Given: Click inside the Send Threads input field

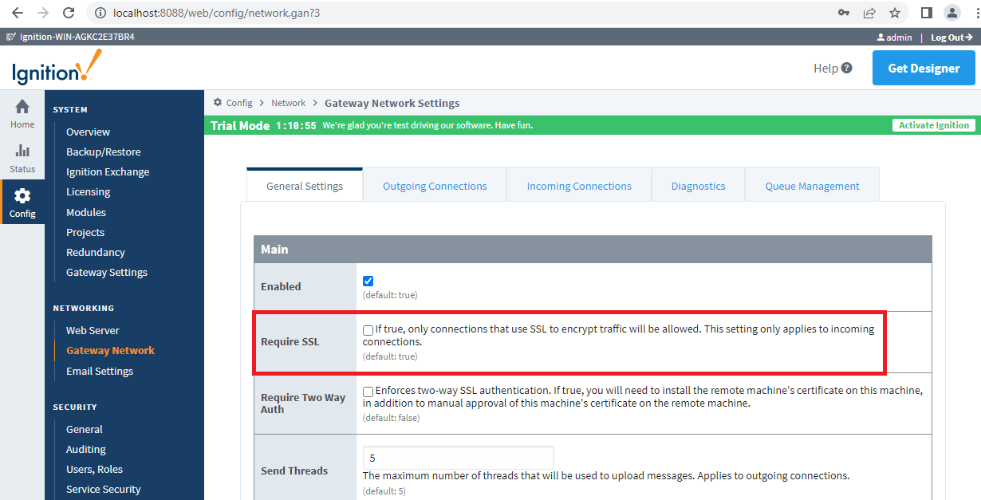Looking at the screenshot, I should coord(457,457).
